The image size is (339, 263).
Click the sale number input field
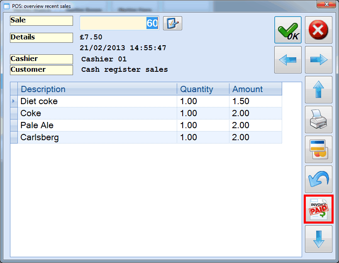point(119,23)
